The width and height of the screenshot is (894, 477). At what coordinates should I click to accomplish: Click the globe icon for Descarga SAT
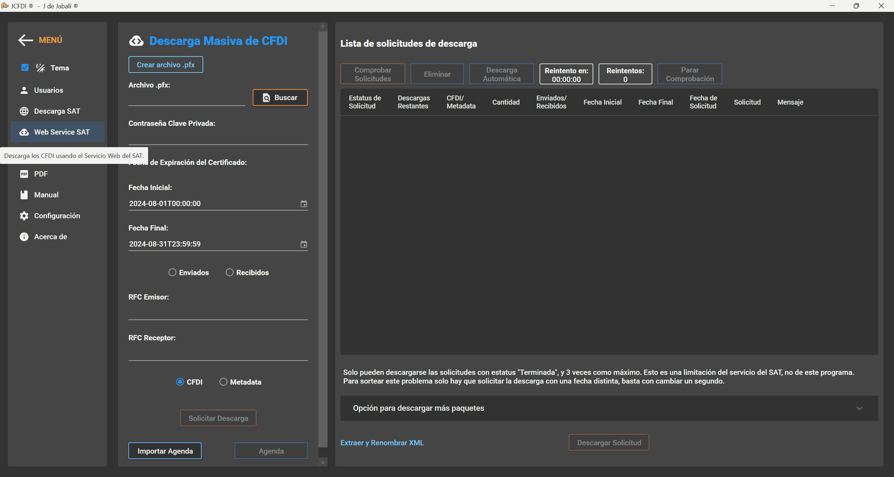(x=24, y=111)
